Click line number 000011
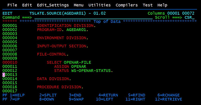Image resolution: width=201 pixels, height=105 pixels. tap(10, 67)
